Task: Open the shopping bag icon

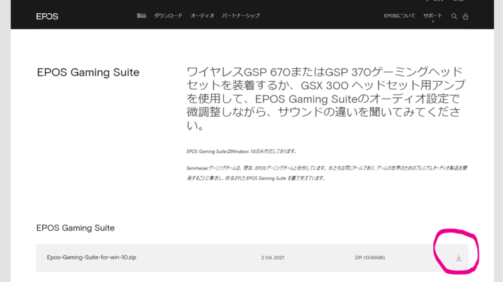Action: 465,16
